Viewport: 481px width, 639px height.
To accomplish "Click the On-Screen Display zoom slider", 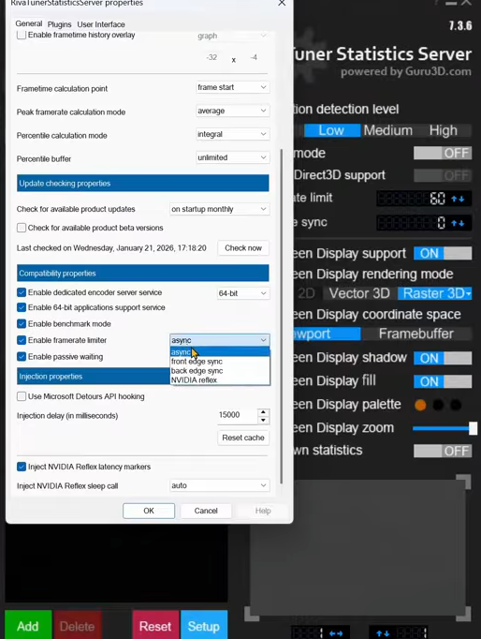I will click(x=445, y=428).
